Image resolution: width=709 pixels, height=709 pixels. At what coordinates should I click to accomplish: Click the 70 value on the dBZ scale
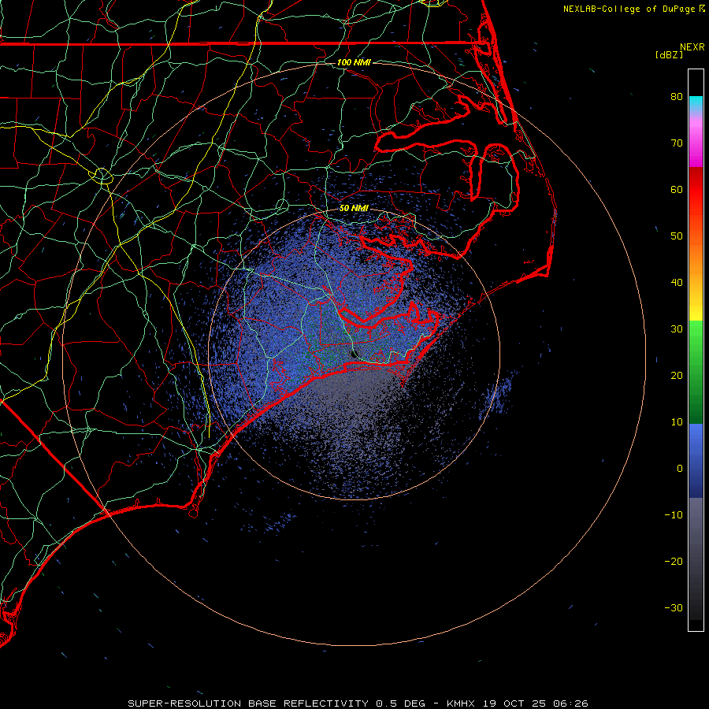(677, 143)
